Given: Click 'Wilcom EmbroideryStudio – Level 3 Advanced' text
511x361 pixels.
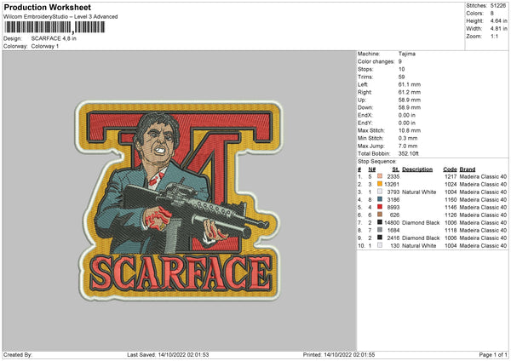Looking at the screenshot, I should tap(60, 17).
